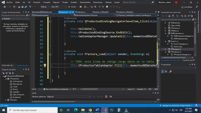Switch to FProducto.cs tab
This screenshot has height=113, width=201.
(x=80, y=12)
